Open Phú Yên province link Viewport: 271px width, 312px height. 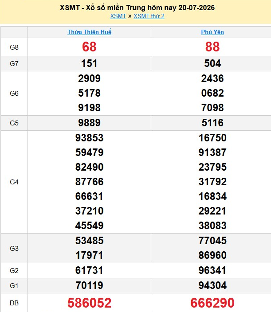212,32
